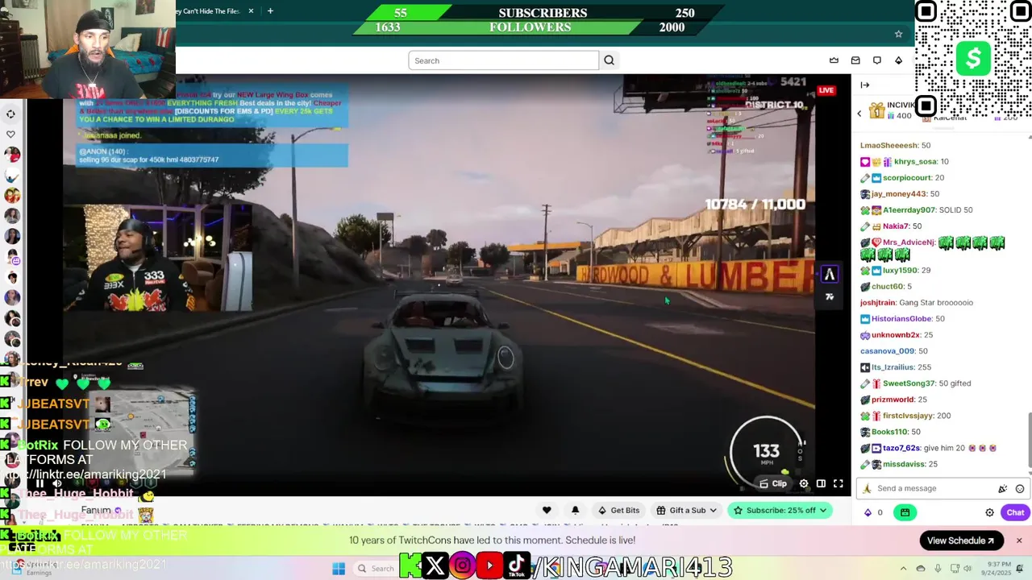Image resolution: width=1032 pixels, height=580 pixels.
Task: Show hidden system tray icons
Action: [903, 569]
